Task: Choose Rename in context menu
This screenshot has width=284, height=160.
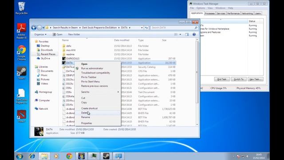Action: tap(98, 117)
